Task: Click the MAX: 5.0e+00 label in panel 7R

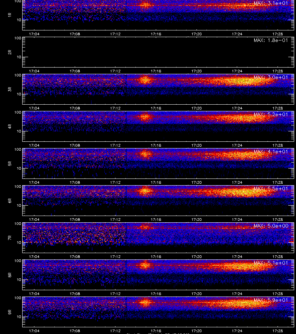Action: [271, 226]
